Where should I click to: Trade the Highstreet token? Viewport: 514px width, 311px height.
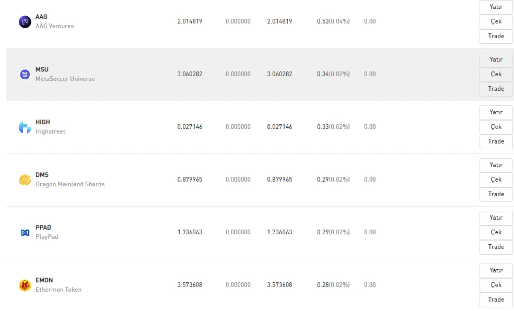(x=496, y=142)
